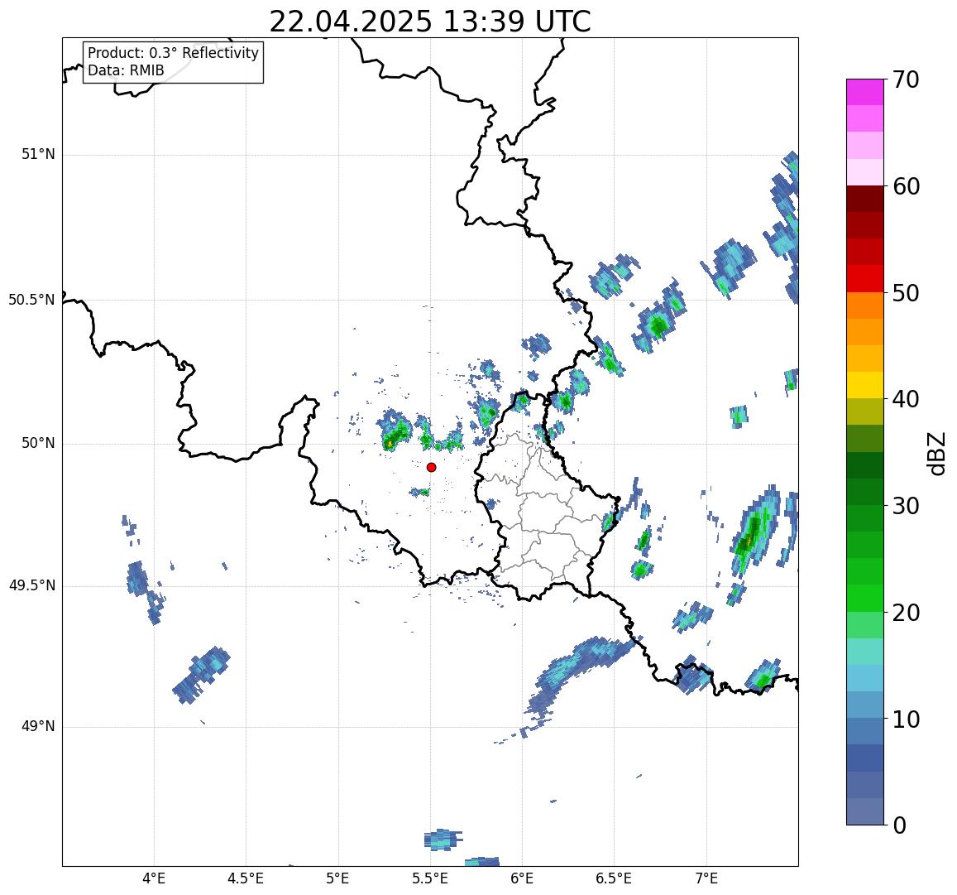
Task: Click the 49.5°N latitude label
Action: pos(31,586)
